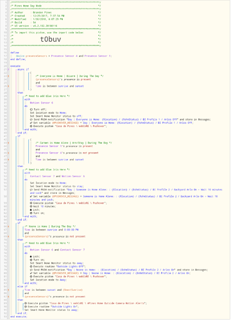Click the clock icon of first 'Execute piston Pushover'

coord(31,126)
